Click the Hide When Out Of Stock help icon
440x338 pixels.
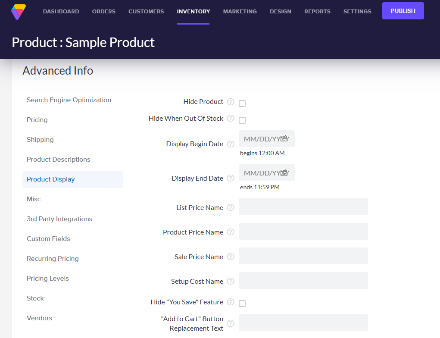(x=231, y=118)
